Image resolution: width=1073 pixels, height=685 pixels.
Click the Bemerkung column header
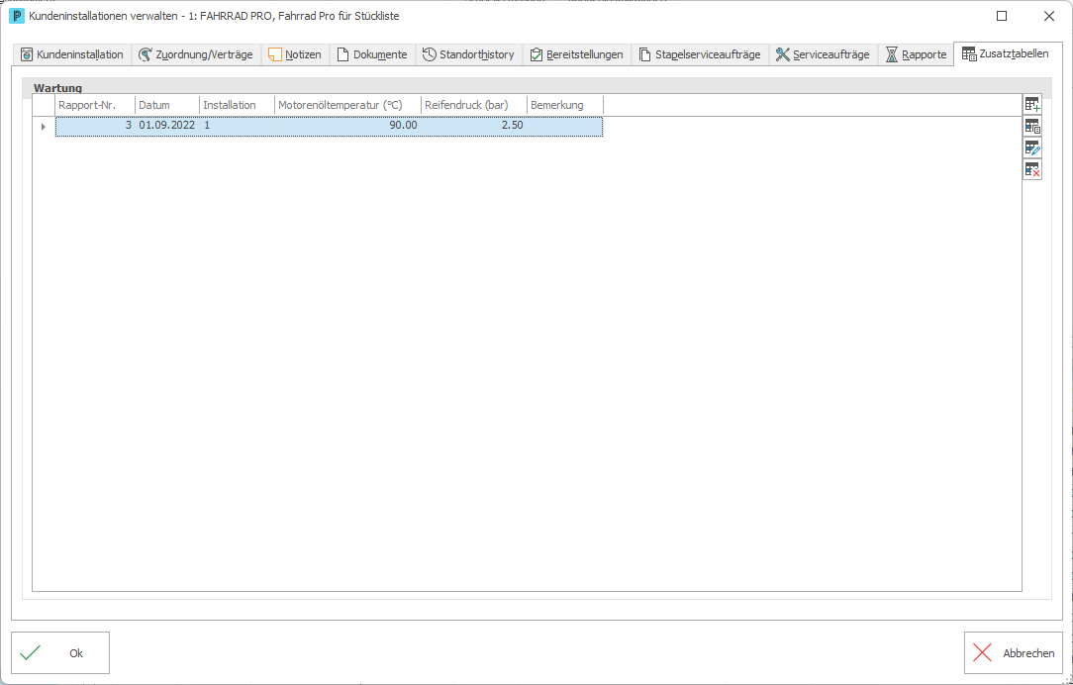click(x=565, y=105)
